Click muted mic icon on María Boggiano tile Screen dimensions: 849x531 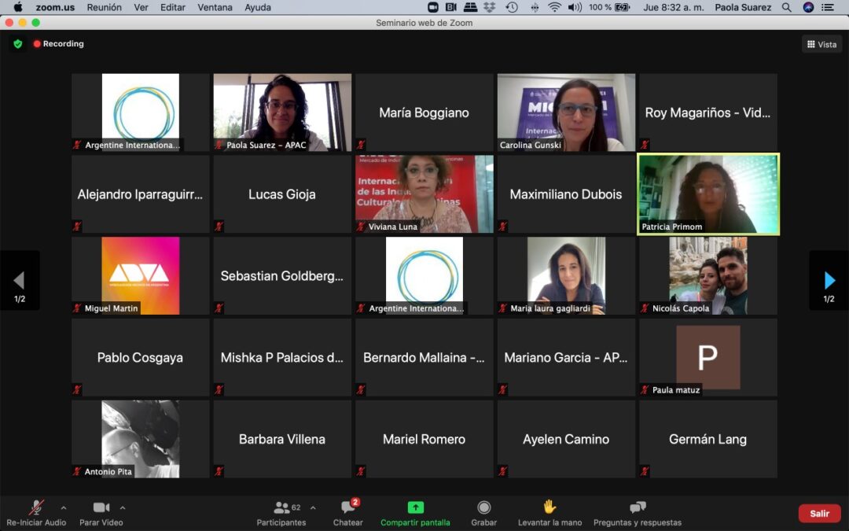361,145
